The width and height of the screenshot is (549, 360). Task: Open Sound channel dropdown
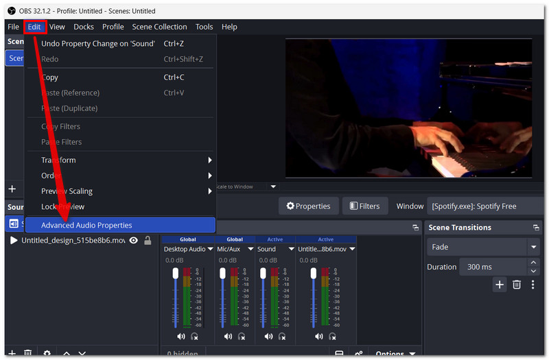coord(291,249)
